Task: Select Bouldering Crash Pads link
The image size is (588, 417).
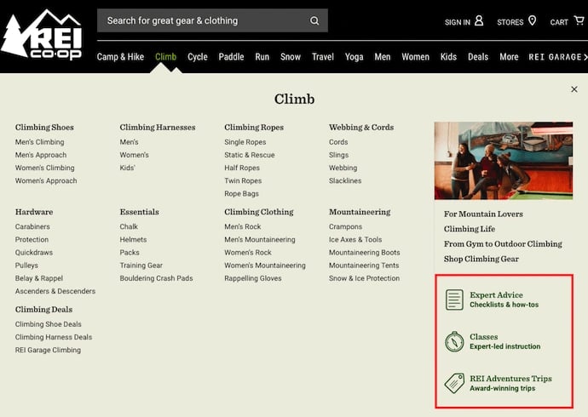Action: click(156, 278)
